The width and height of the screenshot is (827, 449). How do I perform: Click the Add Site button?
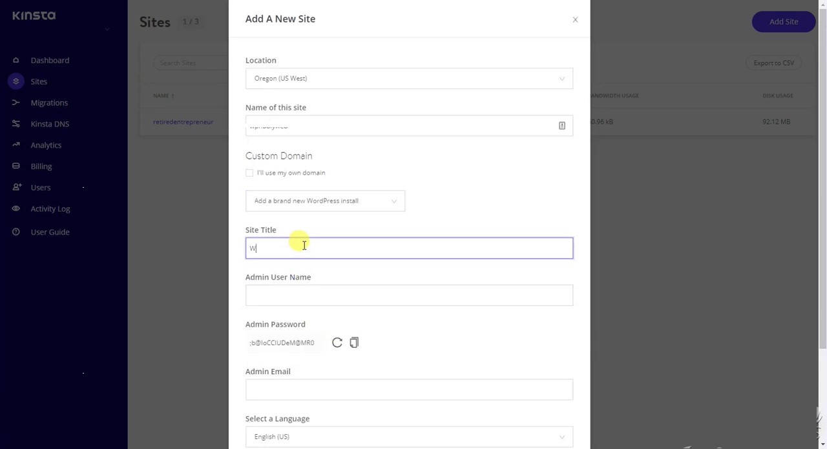tap(783, 21)
